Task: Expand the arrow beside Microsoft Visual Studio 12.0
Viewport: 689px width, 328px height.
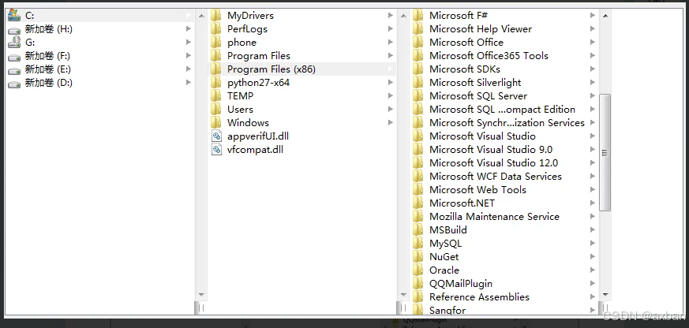Action: click(x=593, y=163)
